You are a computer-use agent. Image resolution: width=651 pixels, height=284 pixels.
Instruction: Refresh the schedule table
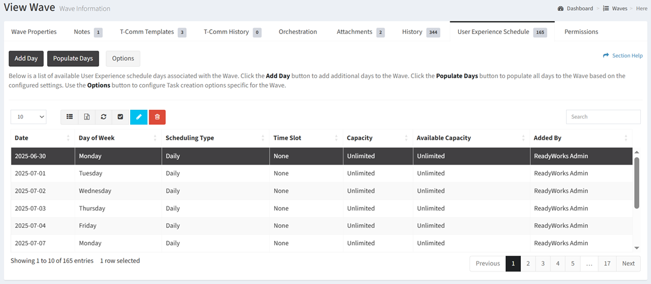point(103,117)
